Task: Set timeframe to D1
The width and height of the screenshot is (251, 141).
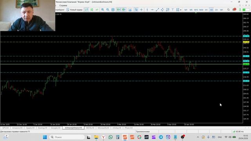Action: tap(216, 10)
